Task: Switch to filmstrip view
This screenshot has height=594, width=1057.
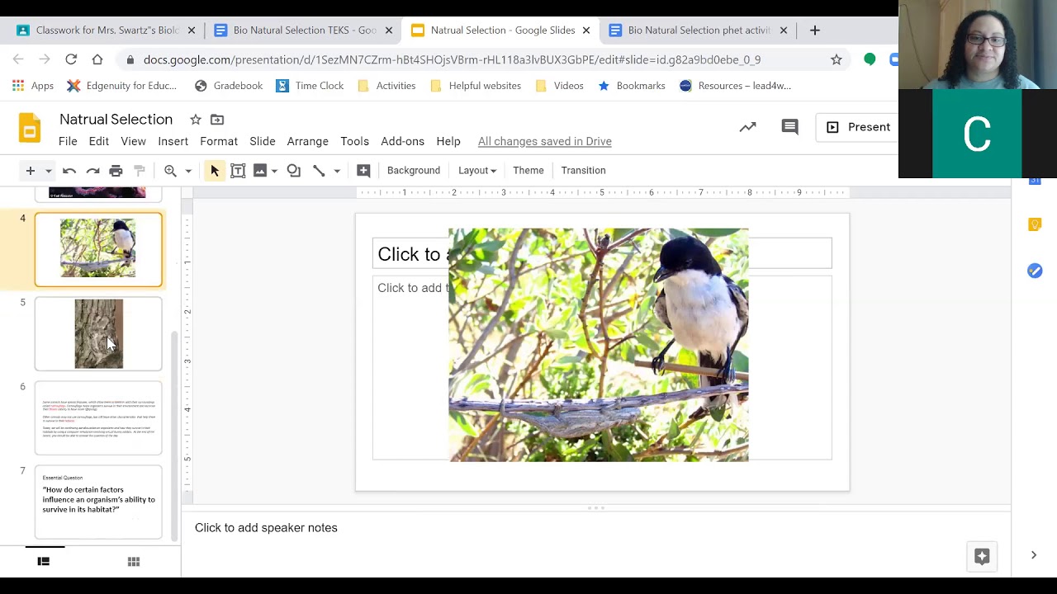Action: (x=44, y=562)
